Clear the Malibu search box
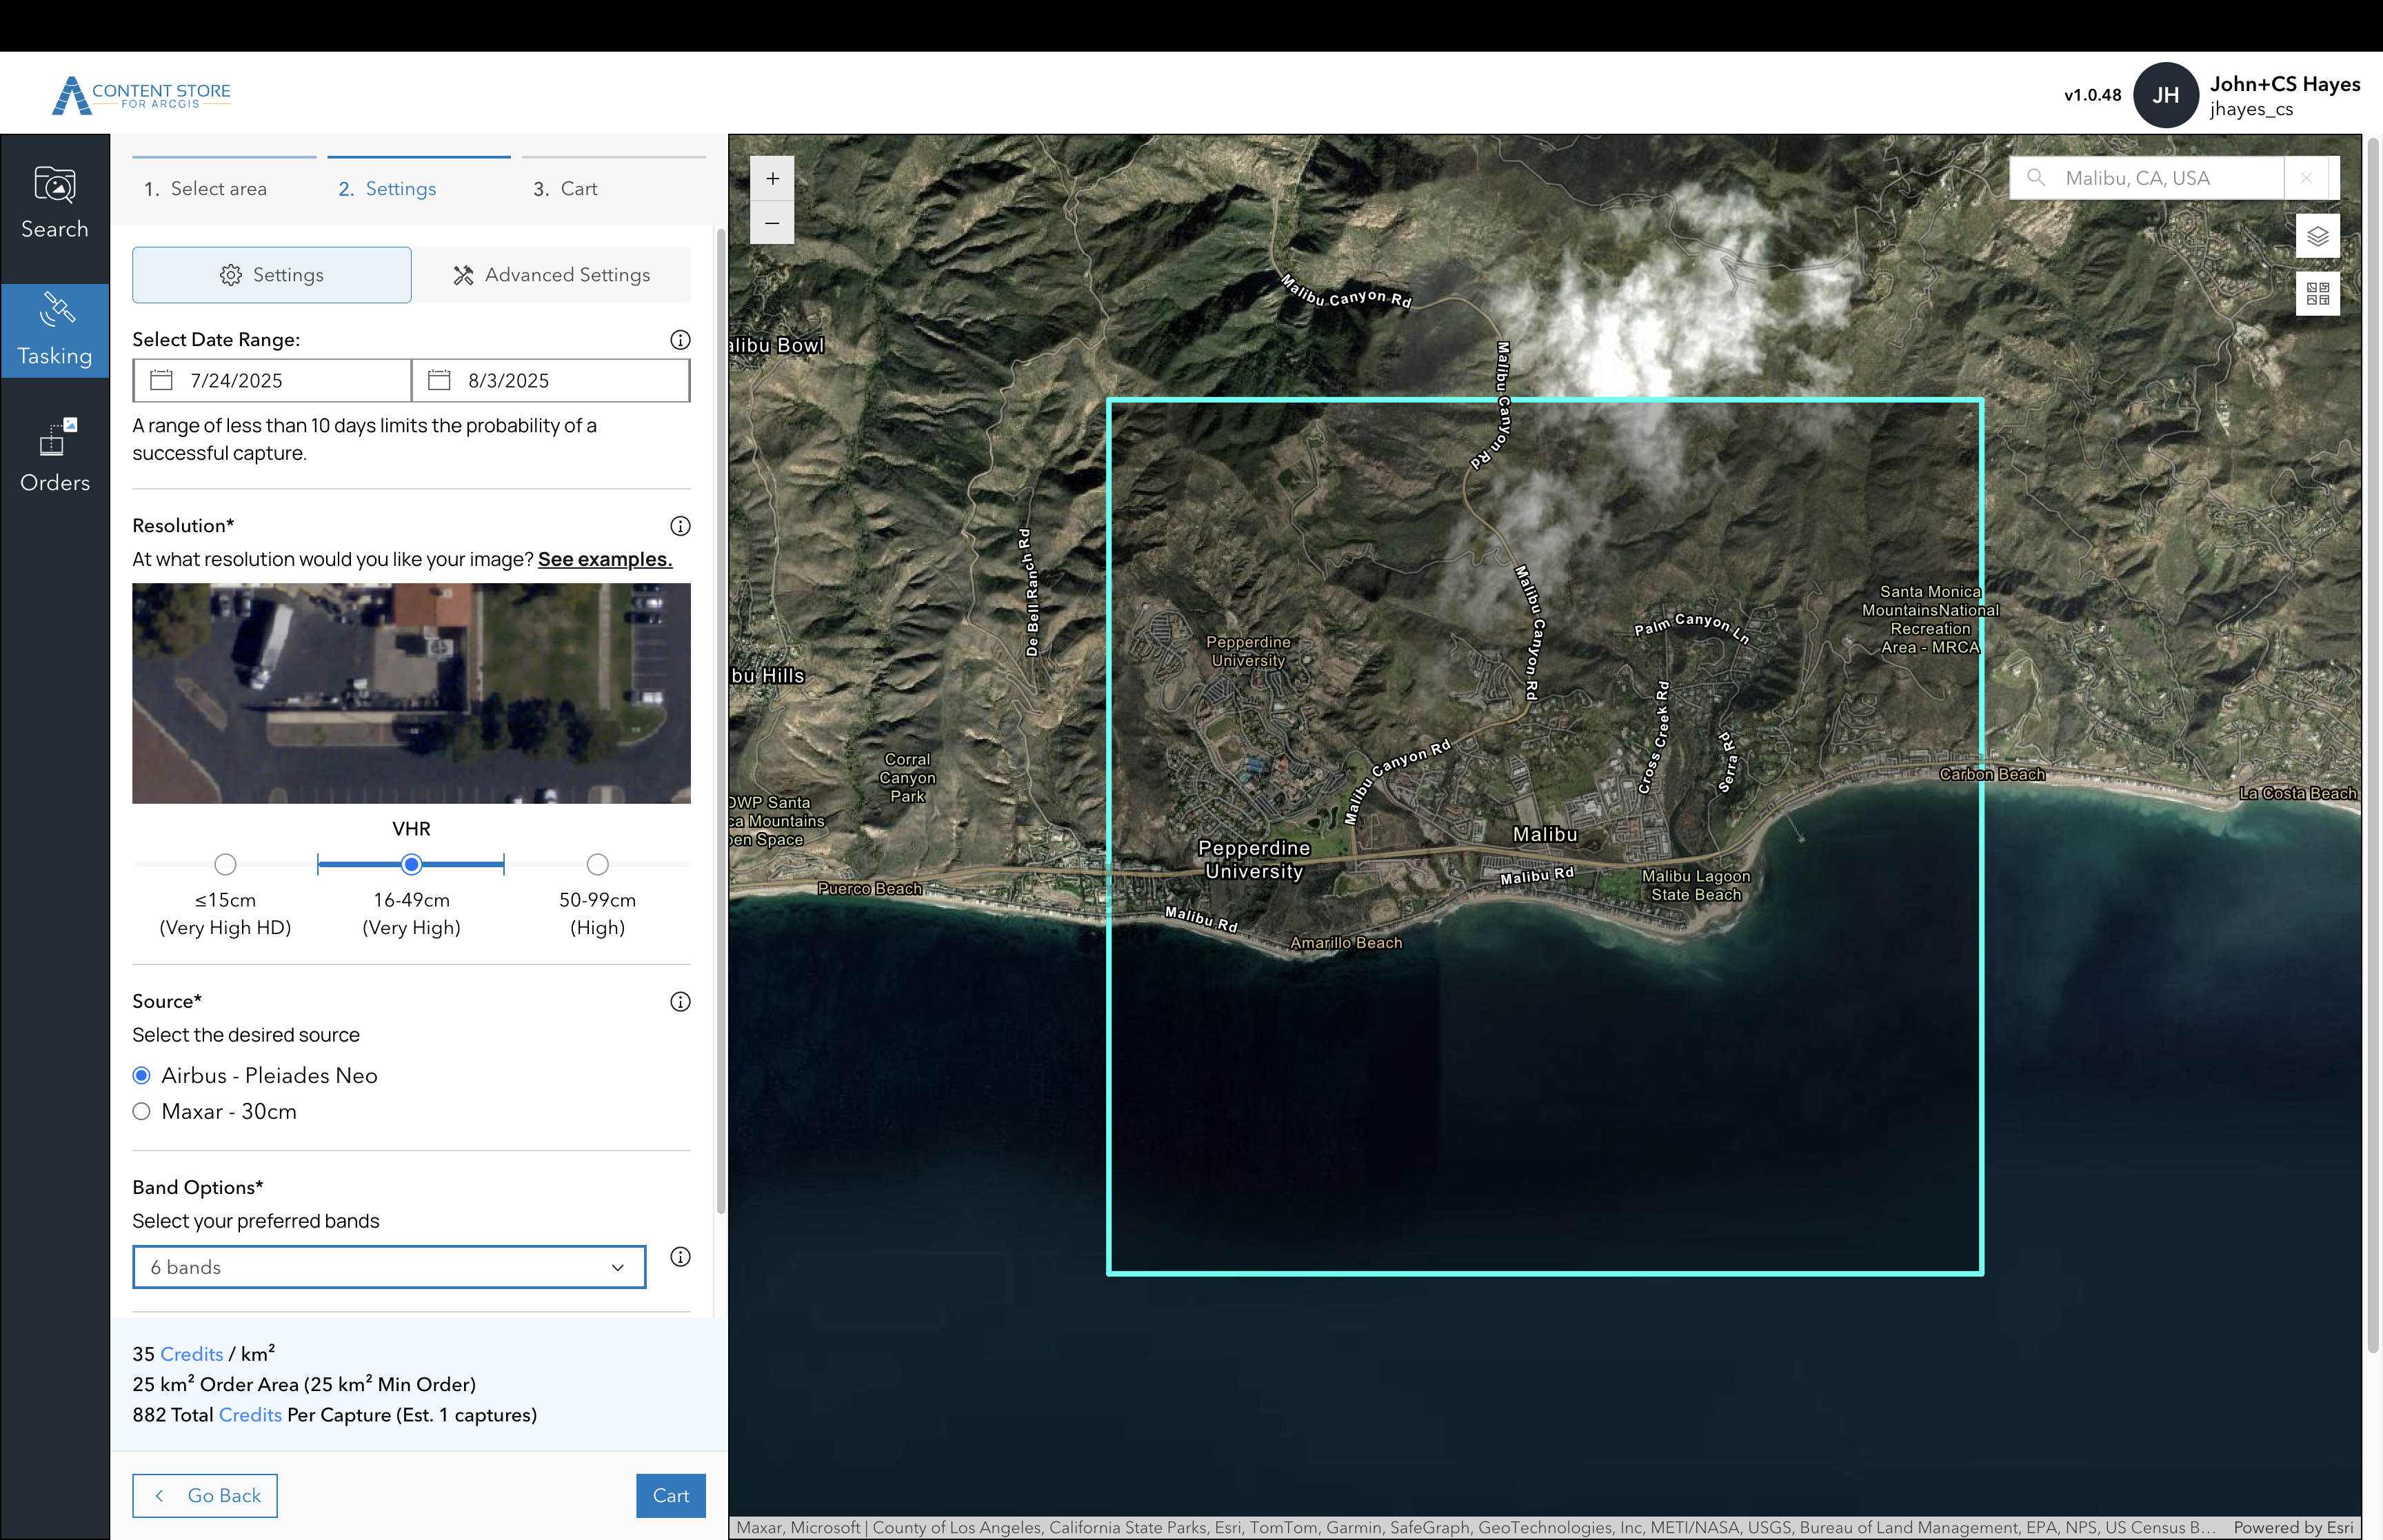The width and height of the screenshot is (2383, 1540). pos(2306,177)
